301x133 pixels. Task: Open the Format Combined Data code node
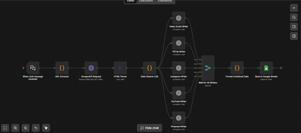pos(237,68)
